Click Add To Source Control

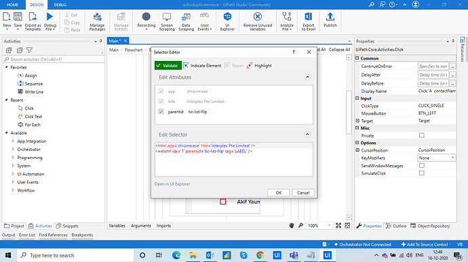(x=426, y=244)
